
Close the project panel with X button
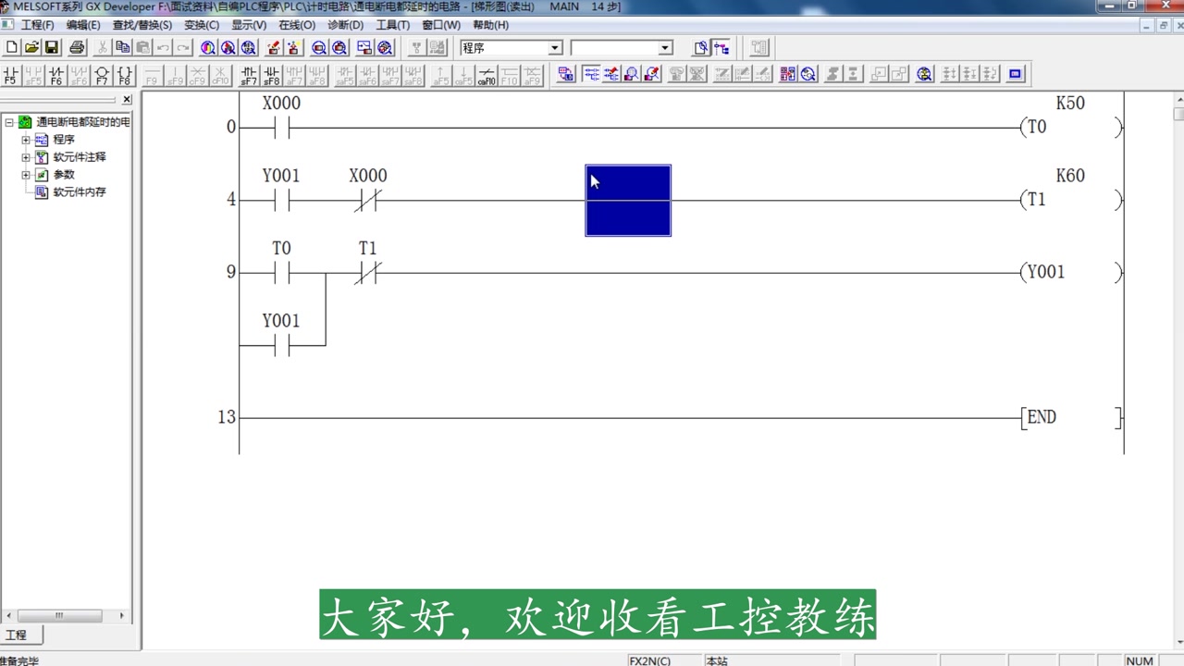tap(127, 99)
